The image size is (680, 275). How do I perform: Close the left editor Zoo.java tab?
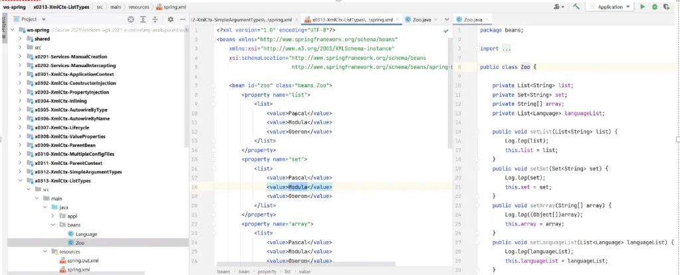(x=435, y=20)
